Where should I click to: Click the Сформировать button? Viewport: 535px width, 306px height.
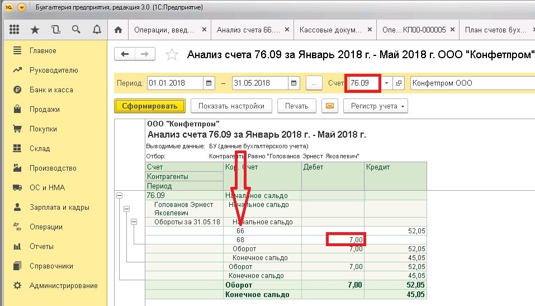pyautogui.click(x=150, y=106)
